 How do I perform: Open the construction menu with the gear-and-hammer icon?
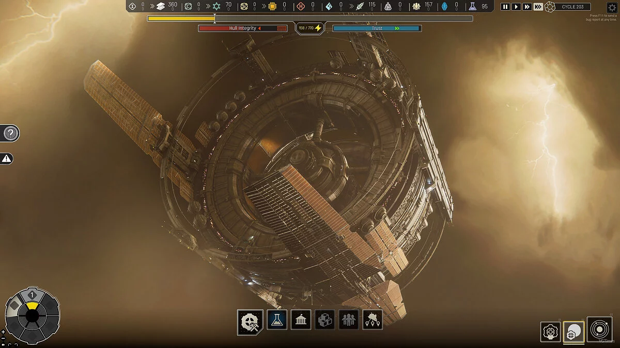[x=250, y=320]
